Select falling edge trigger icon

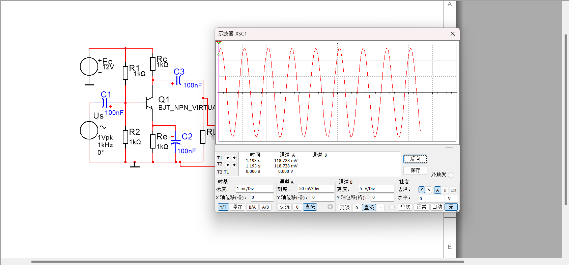(x=429, y=190)
